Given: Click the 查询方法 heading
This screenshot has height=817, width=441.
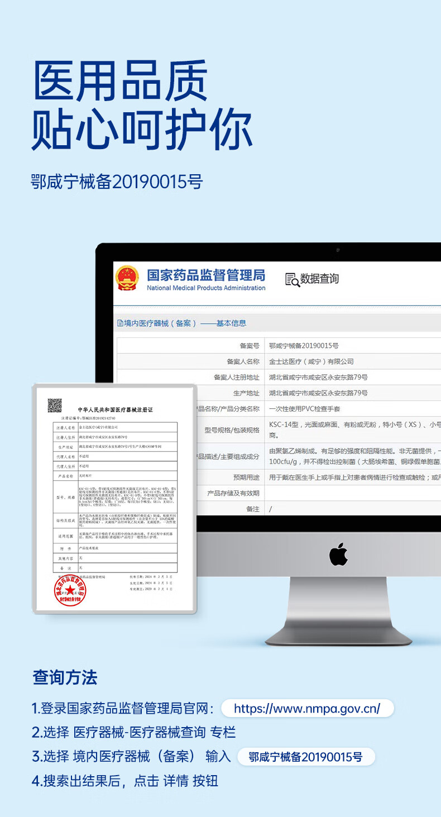Looking at the screenshot, I should (x=65, y=677).
